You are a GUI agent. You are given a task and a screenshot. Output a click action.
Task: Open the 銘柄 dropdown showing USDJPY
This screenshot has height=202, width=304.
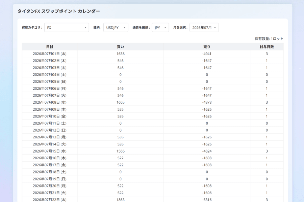pyautogui.click(x=116, y=28)
